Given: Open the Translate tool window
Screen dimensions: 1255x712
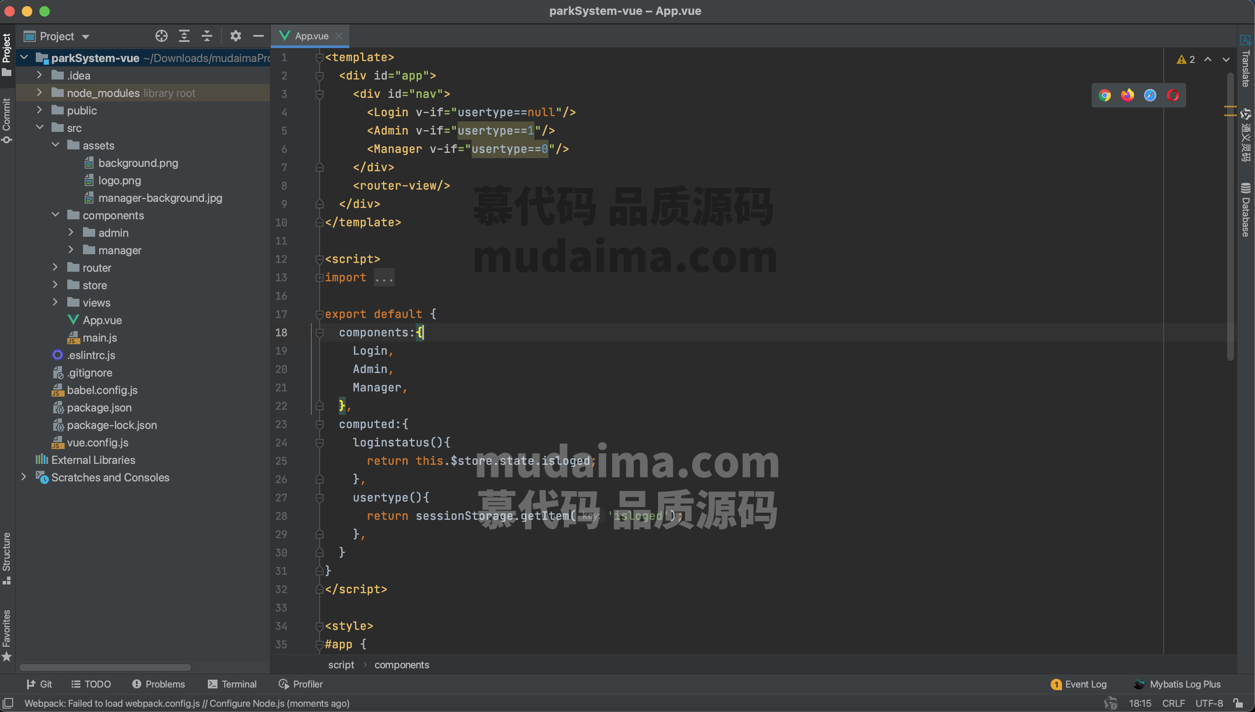Looking at the screenshot, I should coord(1245,62).
